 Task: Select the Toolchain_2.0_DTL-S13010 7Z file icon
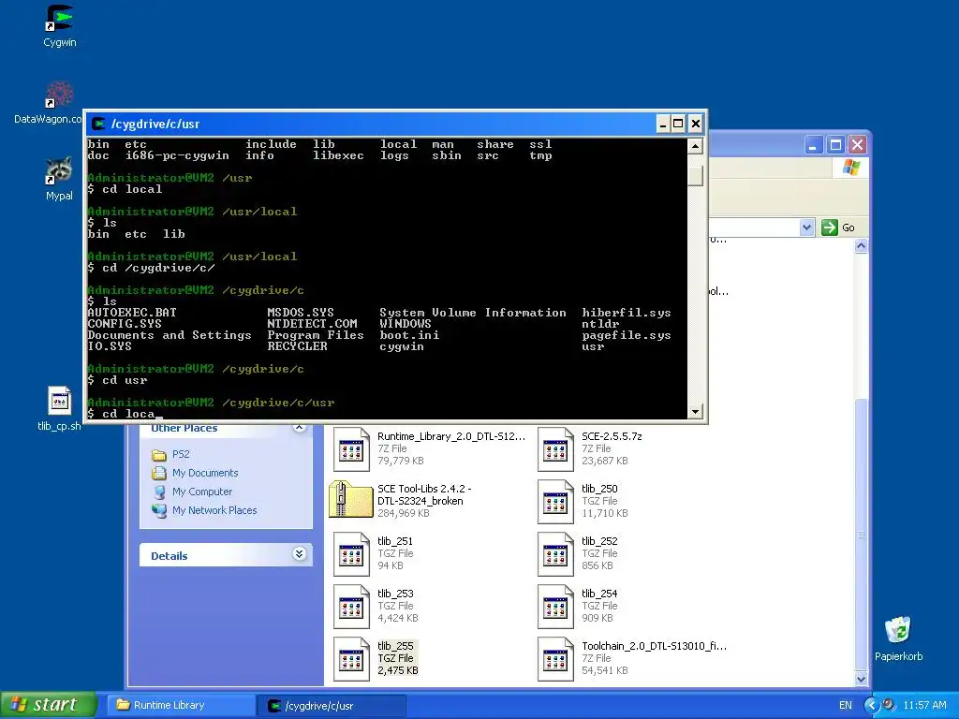pos(555,660)
